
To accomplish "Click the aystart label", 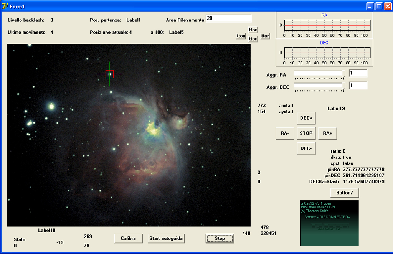I will click(x=286, y=112).
